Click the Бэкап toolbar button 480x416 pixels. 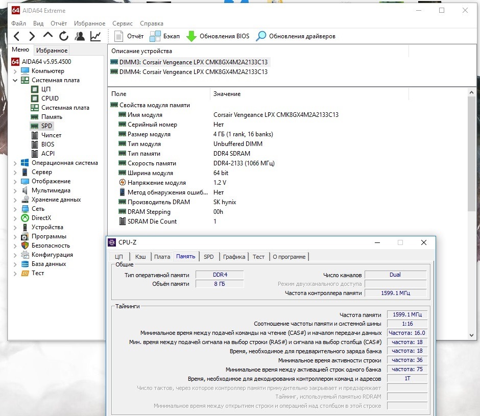click(x=165, y=36)
